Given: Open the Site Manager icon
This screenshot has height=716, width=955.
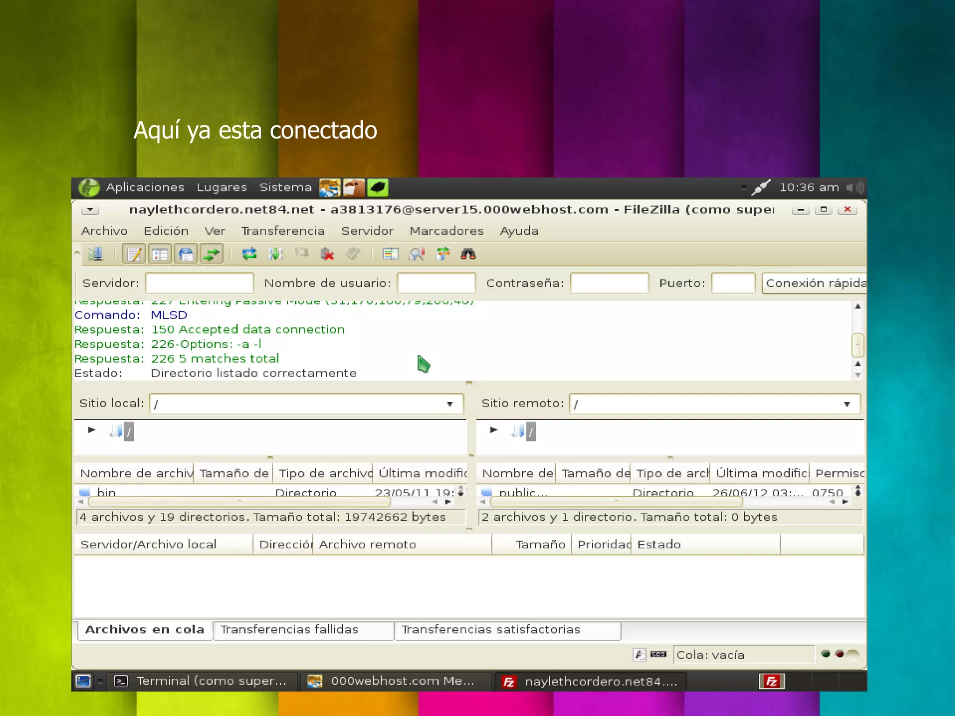Looking at the screenshot, I should tap(96, 254).
